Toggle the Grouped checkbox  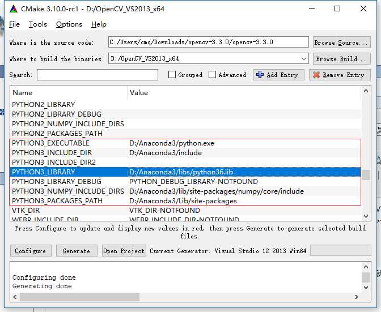pyautogui.click(x=172, y=75)
